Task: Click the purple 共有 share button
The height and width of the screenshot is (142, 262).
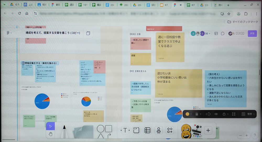Action: click(x=252, y=34)
